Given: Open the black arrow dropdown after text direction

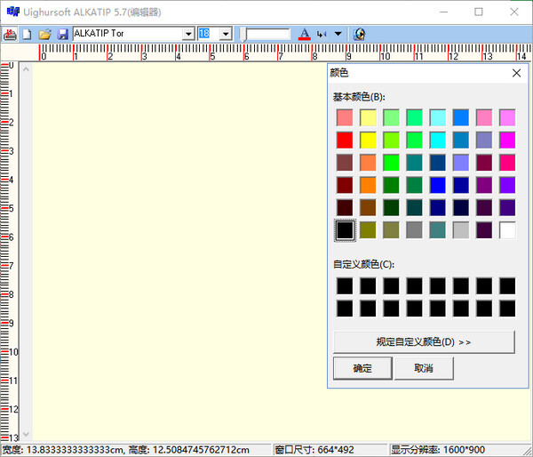Looking at the screenshot, I should tap(338, 34).
